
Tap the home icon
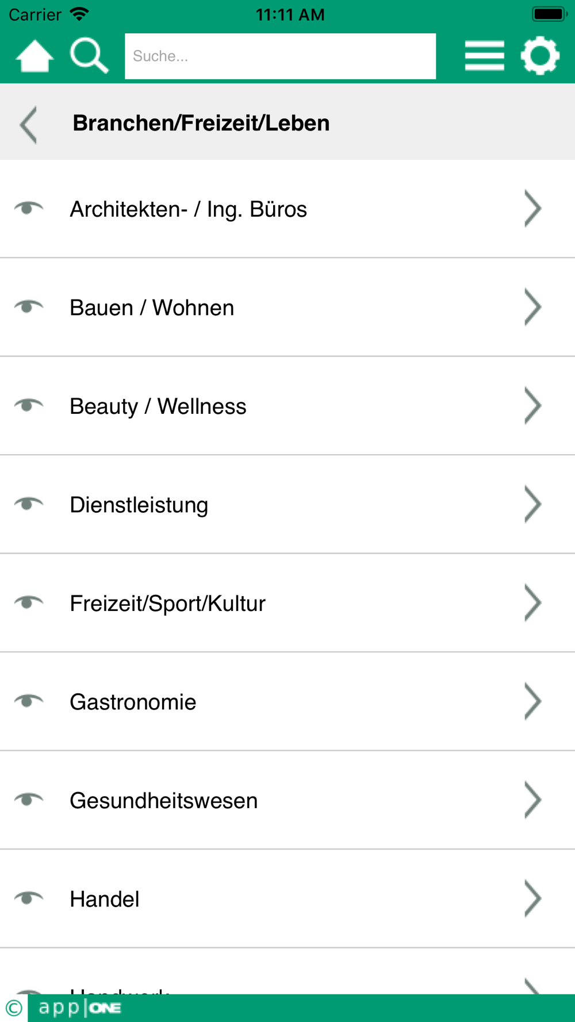tap(34, 56)
